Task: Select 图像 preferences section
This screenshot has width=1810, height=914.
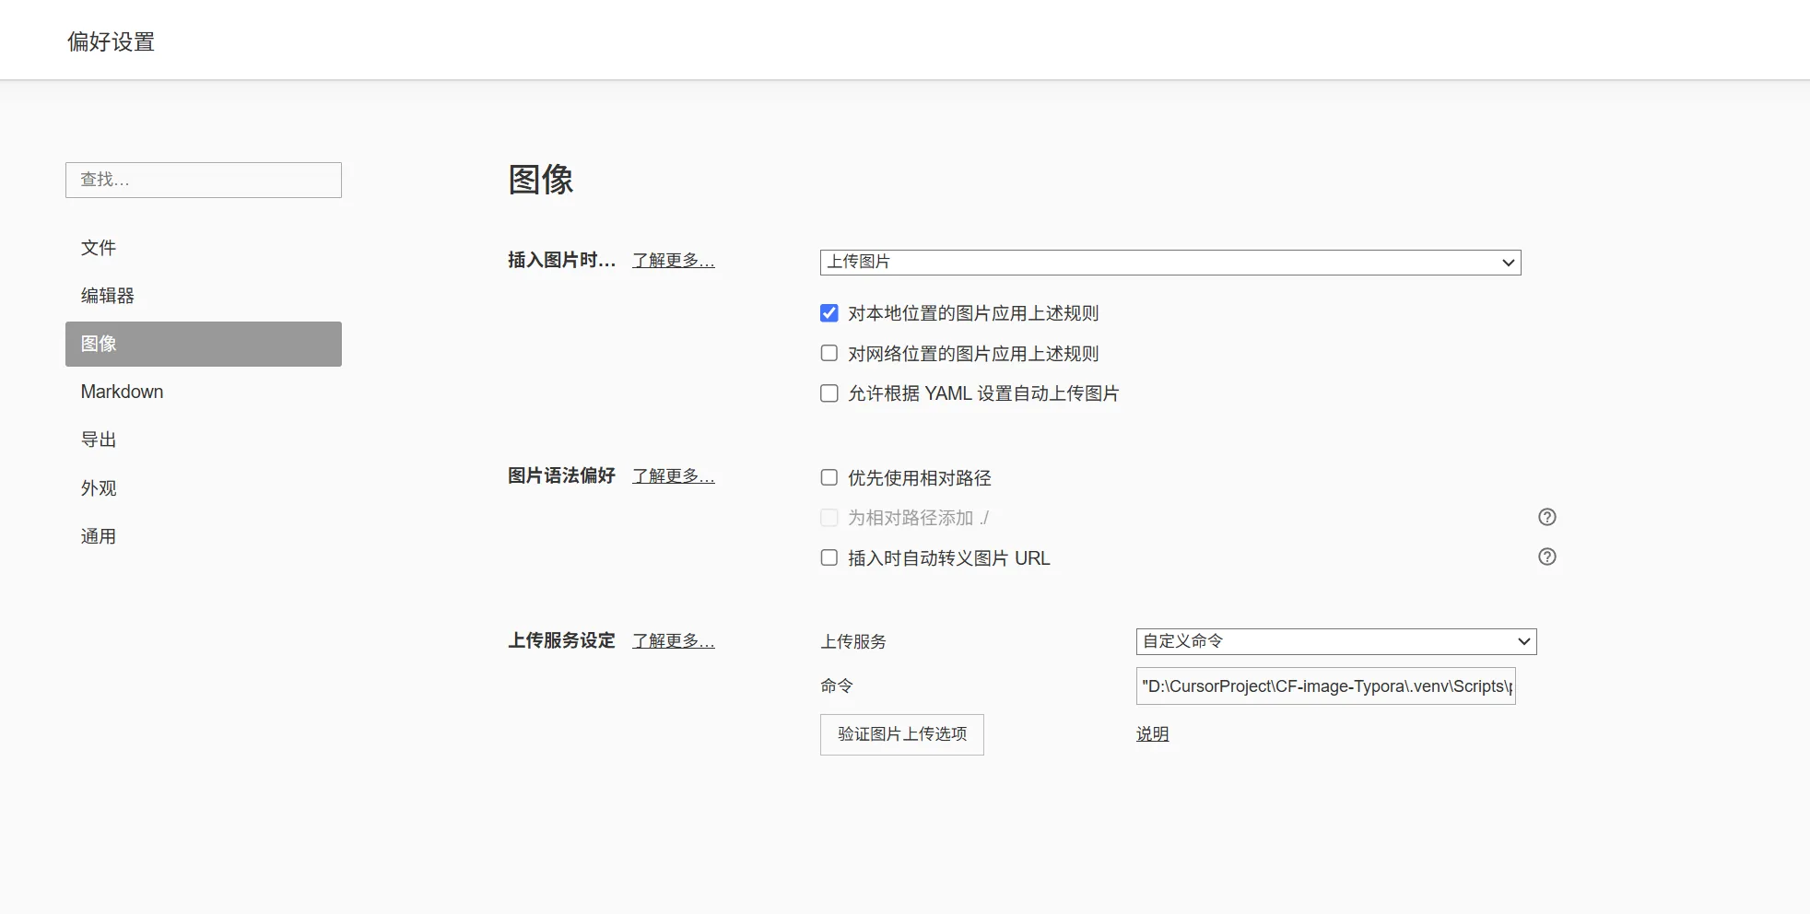Action: [x=204, y=344]
